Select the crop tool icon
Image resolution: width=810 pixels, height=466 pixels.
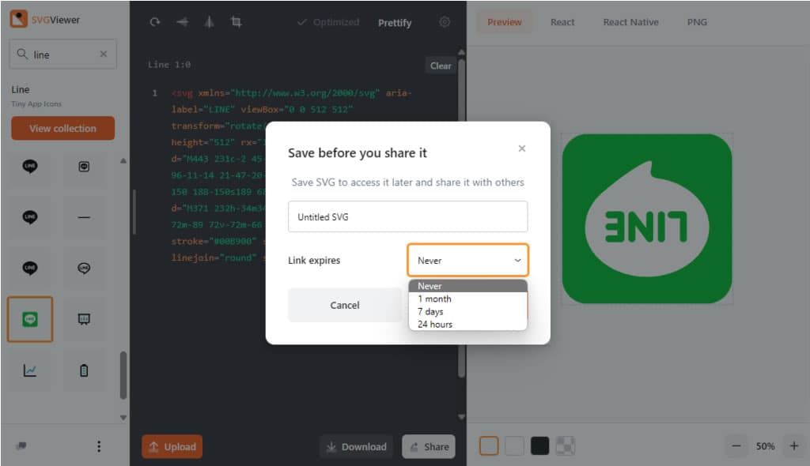pos(236,21)
